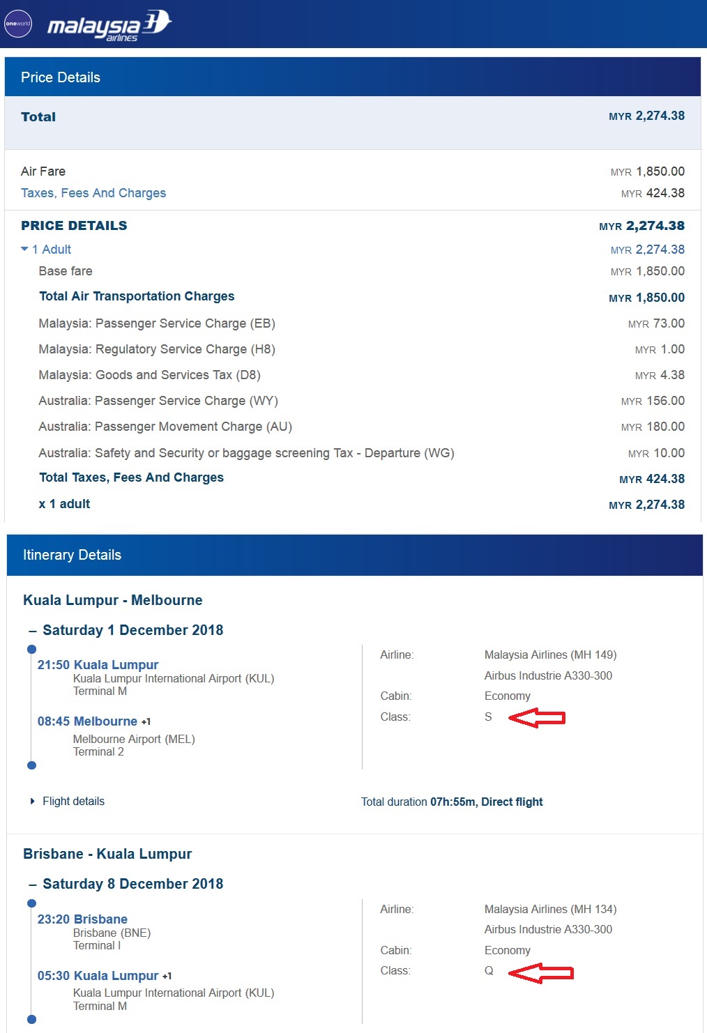The height and width of the screenshot is (1033, 707).
Task: Click the Itinerary Details section header
Action: click(72, 555)
